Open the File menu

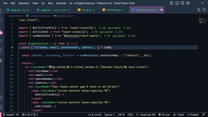(5, 3)
